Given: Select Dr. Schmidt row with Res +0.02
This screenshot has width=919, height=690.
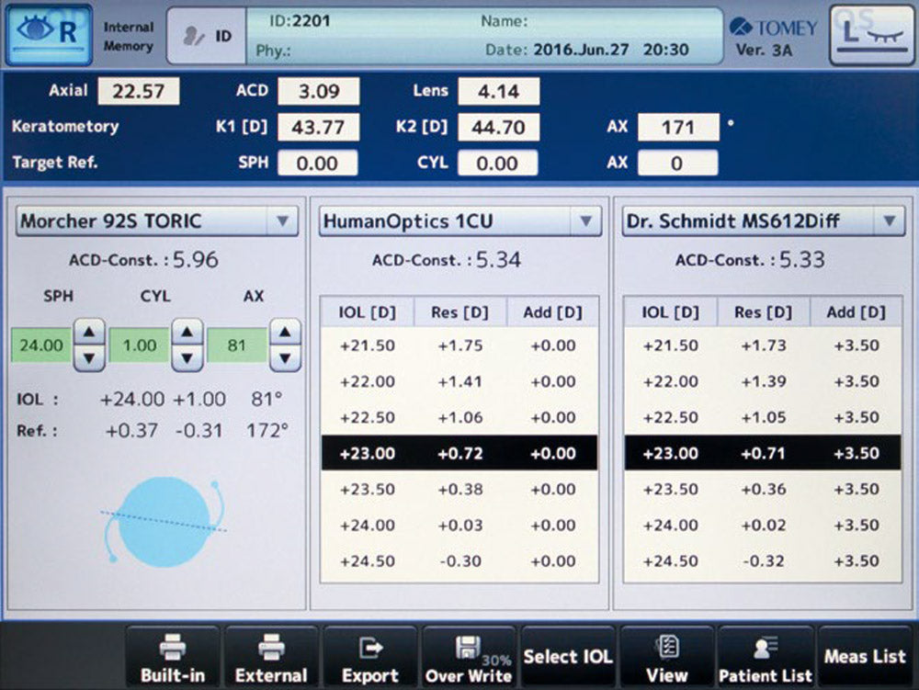Looking at the screenshot, I should [x=763, y=525].
